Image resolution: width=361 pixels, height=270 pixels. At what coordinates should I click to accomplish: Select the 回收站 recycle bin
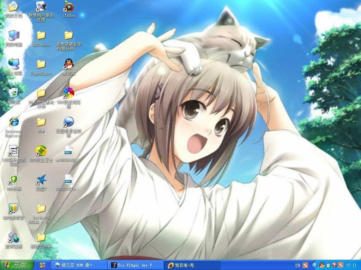(13, 96)
